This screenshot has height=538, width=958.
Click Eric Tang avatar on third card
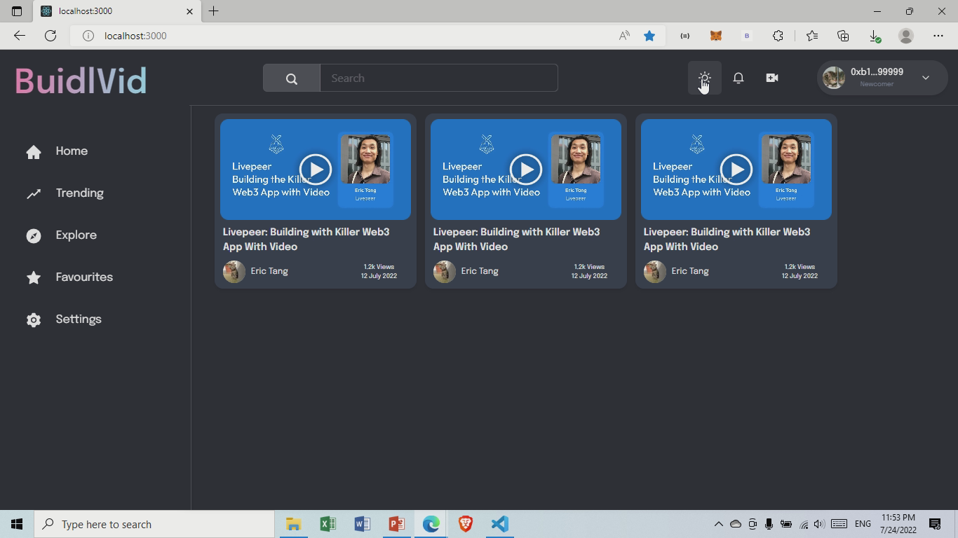(655, 271)
